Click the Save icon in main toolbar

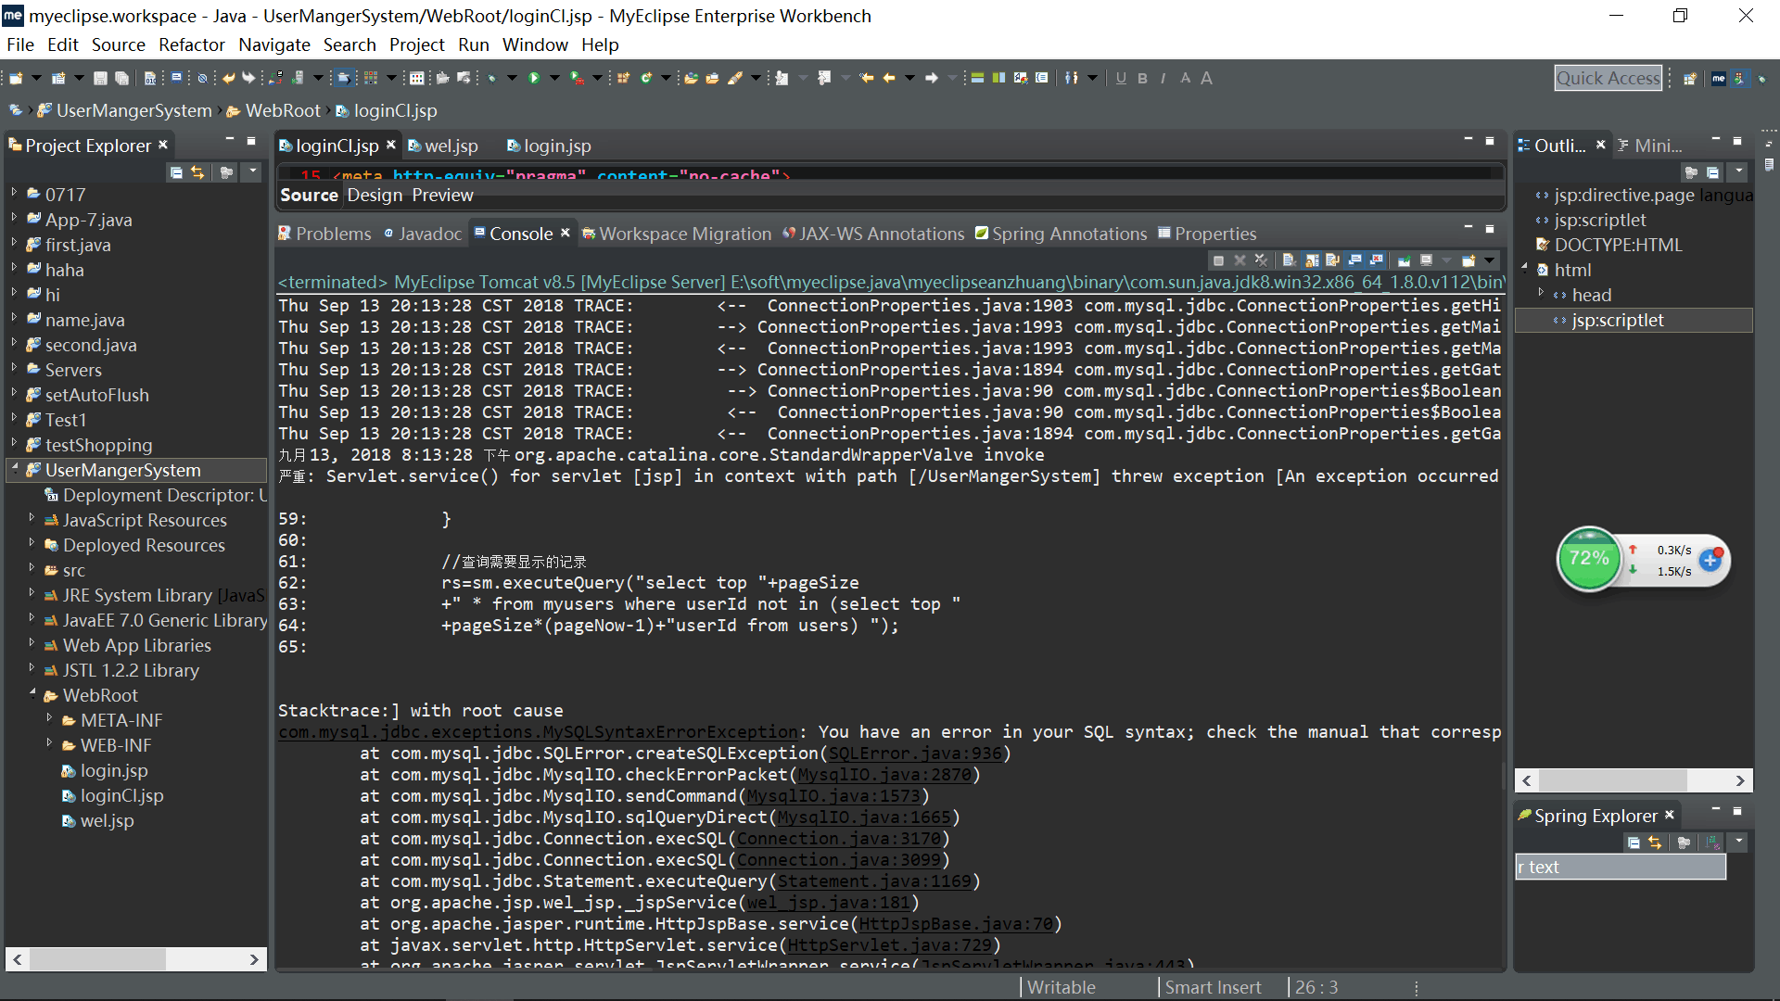100,79
